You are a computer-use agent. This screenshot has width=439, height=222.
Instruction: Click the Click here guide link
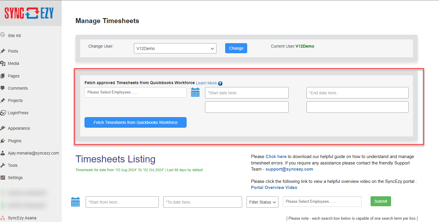(x=276, y=157)
